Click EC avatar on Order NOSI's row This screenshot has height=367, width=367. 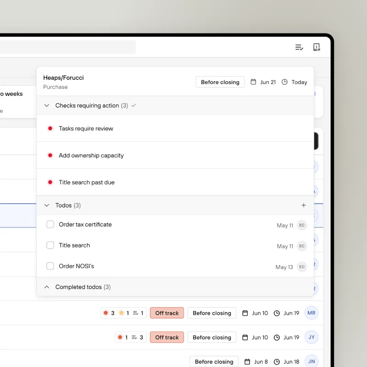302,267
